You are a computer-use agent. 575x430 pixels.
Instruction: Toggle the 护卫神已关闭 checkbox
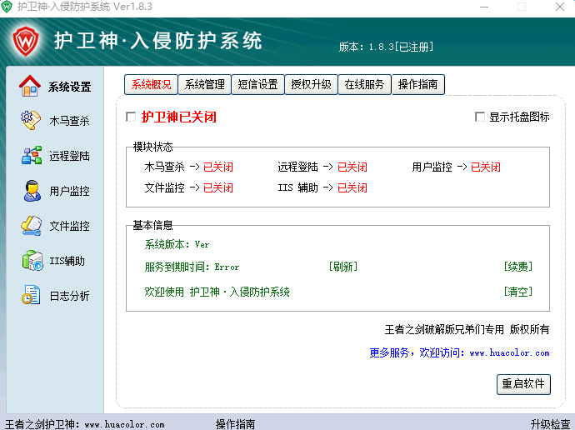tap(131, 117)
